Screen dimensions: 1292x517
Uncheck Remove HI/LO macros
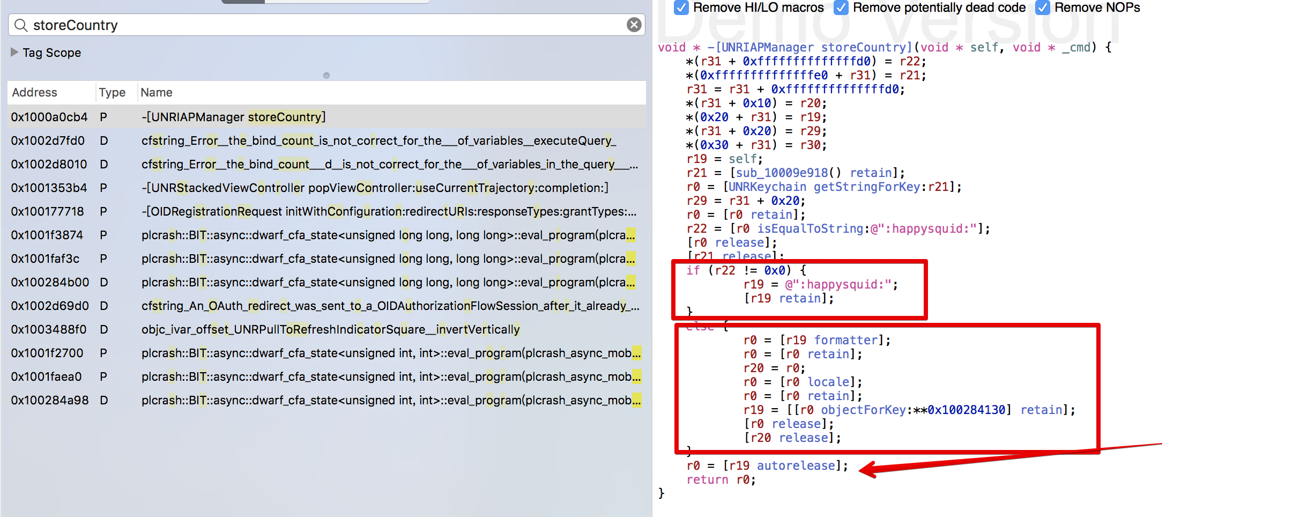coord(681,8)
